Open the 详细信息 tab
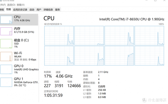The width and height of the screenshot is (168, 104). pyautogui.click(x=48, y=10)
